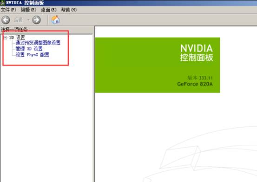The height and width of the screenshot is (182, 257).
Task: Click the Forward arrow icon
Action: click(36, 20)
